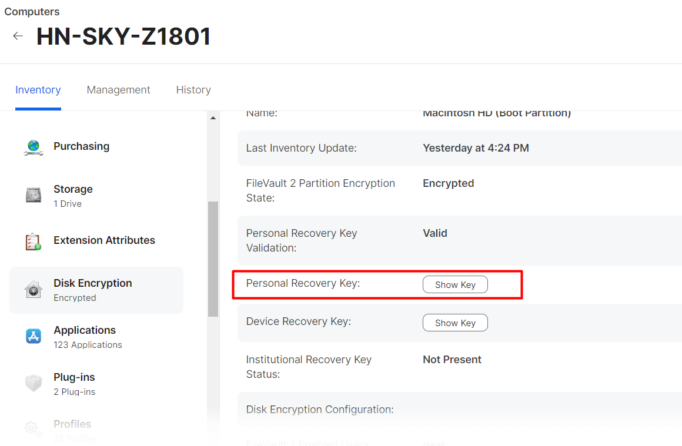Show the Personal Recovery Key
Viewport: 682px width, 446px height.
455,285
